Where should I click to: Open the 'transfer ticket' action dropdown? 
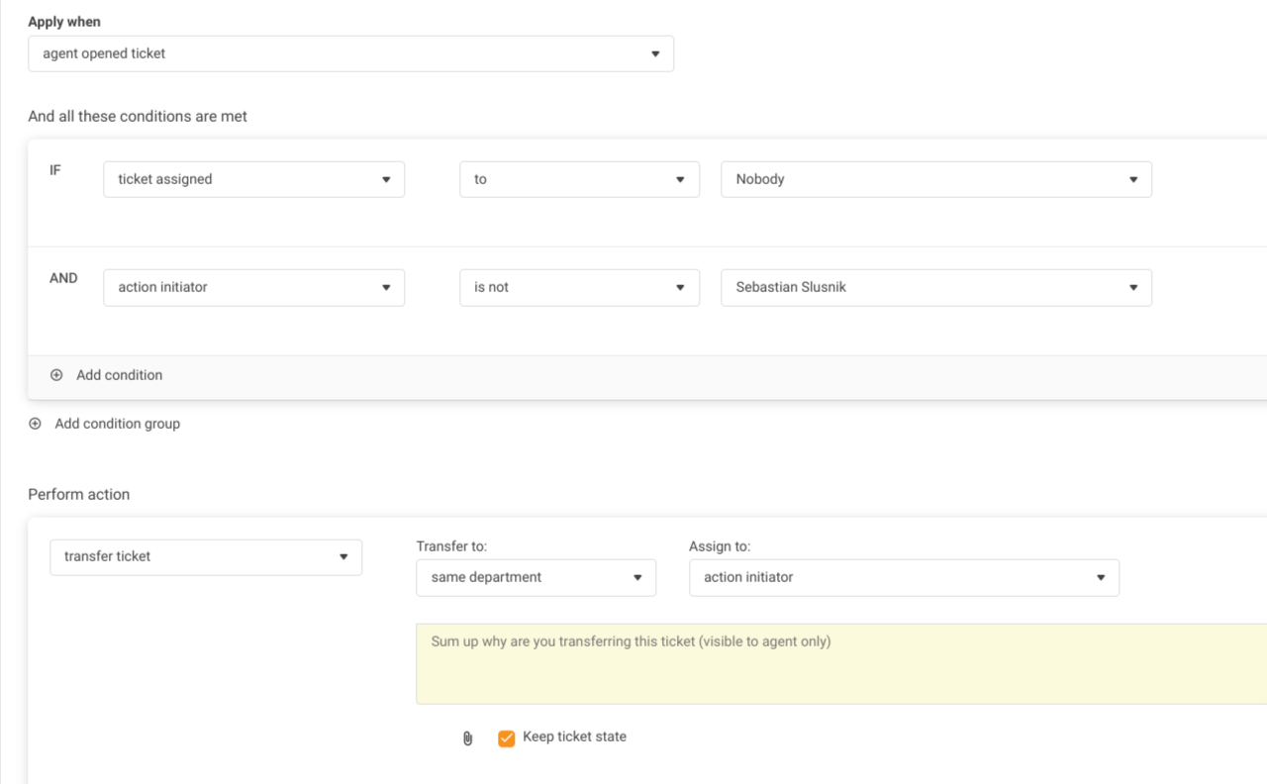click(x=206, y=556)
